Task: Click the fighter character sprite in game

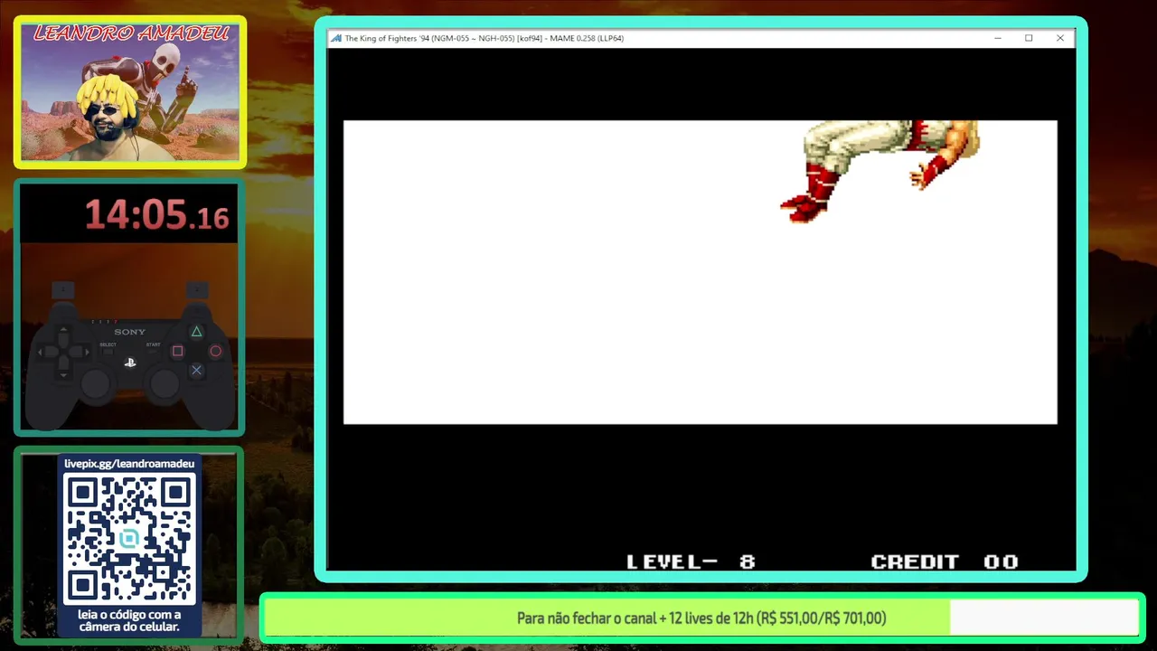Action: (880, 171)
